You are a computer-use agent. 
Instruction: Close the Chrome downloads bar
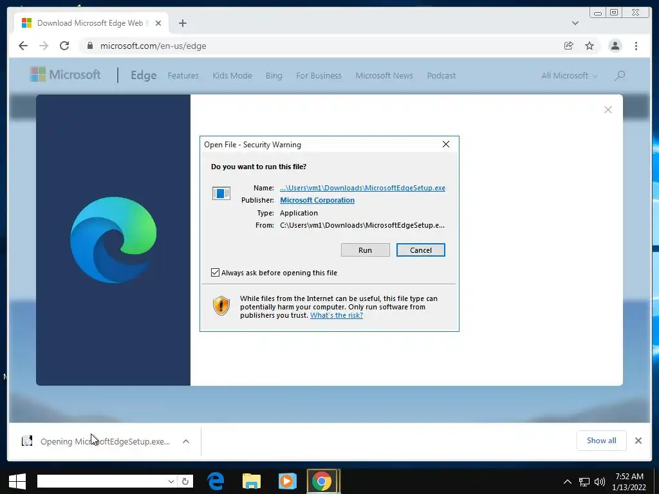(x=638, y=441)
